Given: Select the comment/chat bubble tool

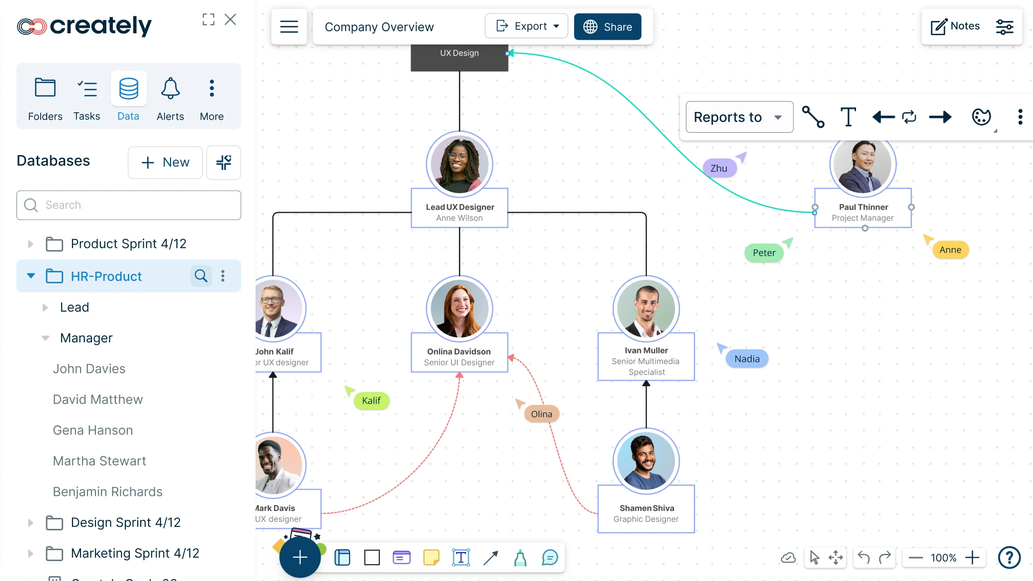Looking at the screenshot, I should (x=550, y=558).
